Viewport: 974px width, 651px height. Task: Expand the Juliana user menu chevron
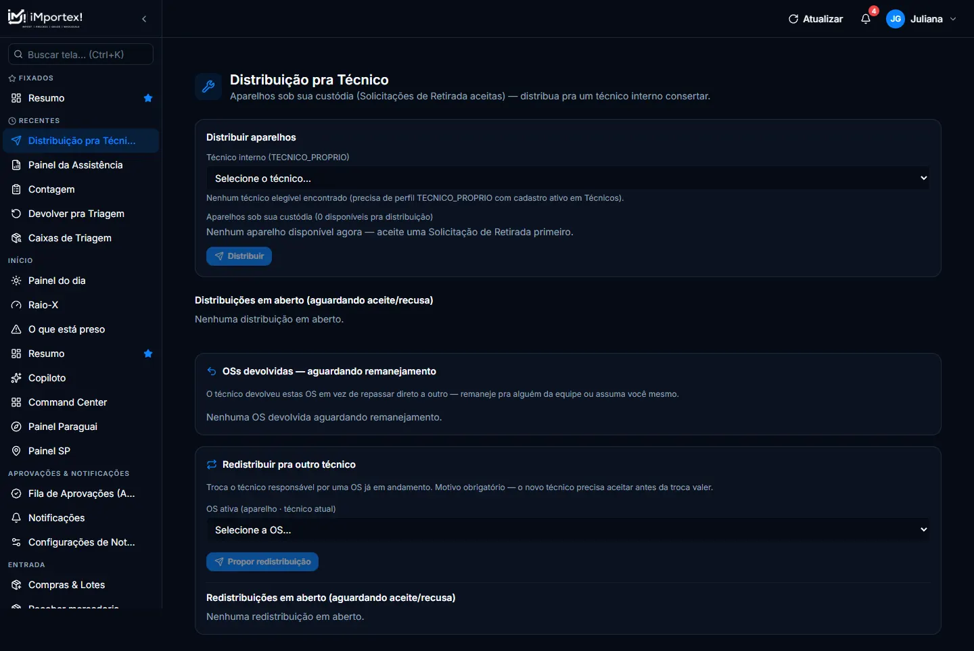[953, 19]
